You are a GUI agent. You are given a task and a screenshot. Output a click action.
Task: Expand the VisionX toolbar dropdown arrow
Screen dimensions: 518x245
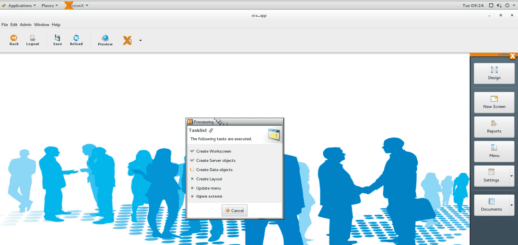pyautogui.click(x=141, y=41)
